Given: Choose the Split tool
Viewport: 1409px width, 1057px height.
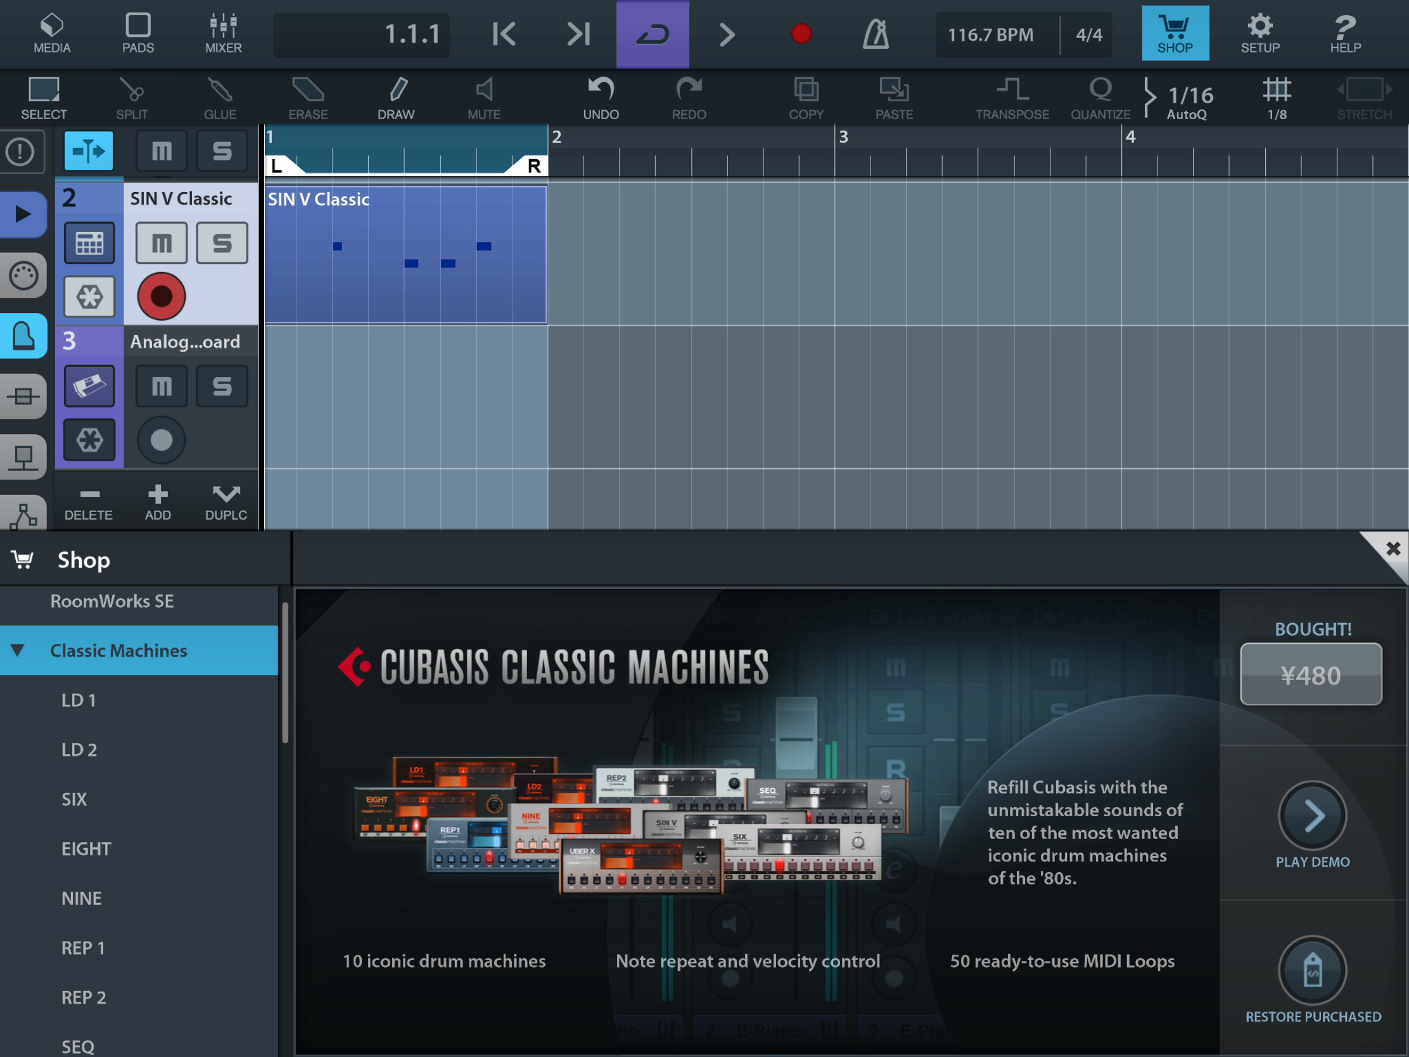Looking at the screenshot, I should pos(132,98).
